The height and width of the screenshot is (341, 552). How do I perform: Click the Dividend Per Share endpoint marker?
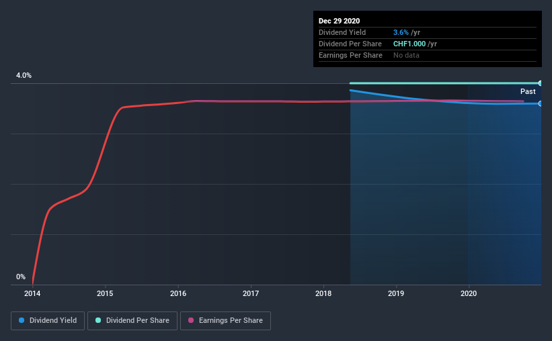540,83
